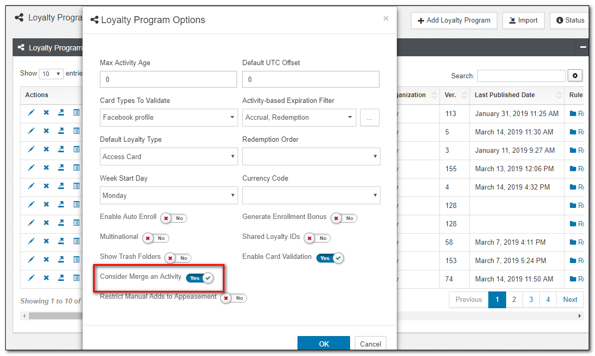595x356 pixels.
Task: Click the pencil edit icon in first row
Action: pos(31,112)
